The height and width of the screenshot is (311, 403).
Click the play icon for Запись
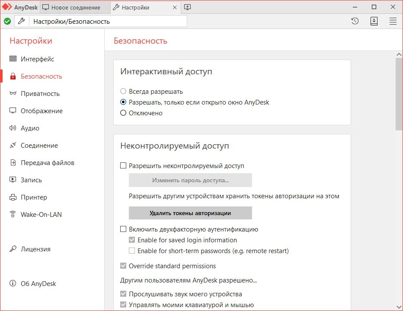point(13,180)
